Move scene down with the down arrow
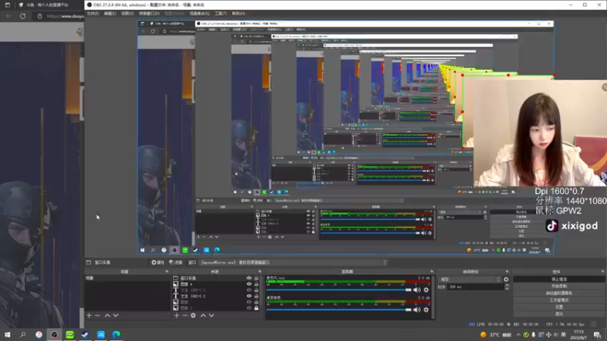The image size is (607, 341). 115,315
